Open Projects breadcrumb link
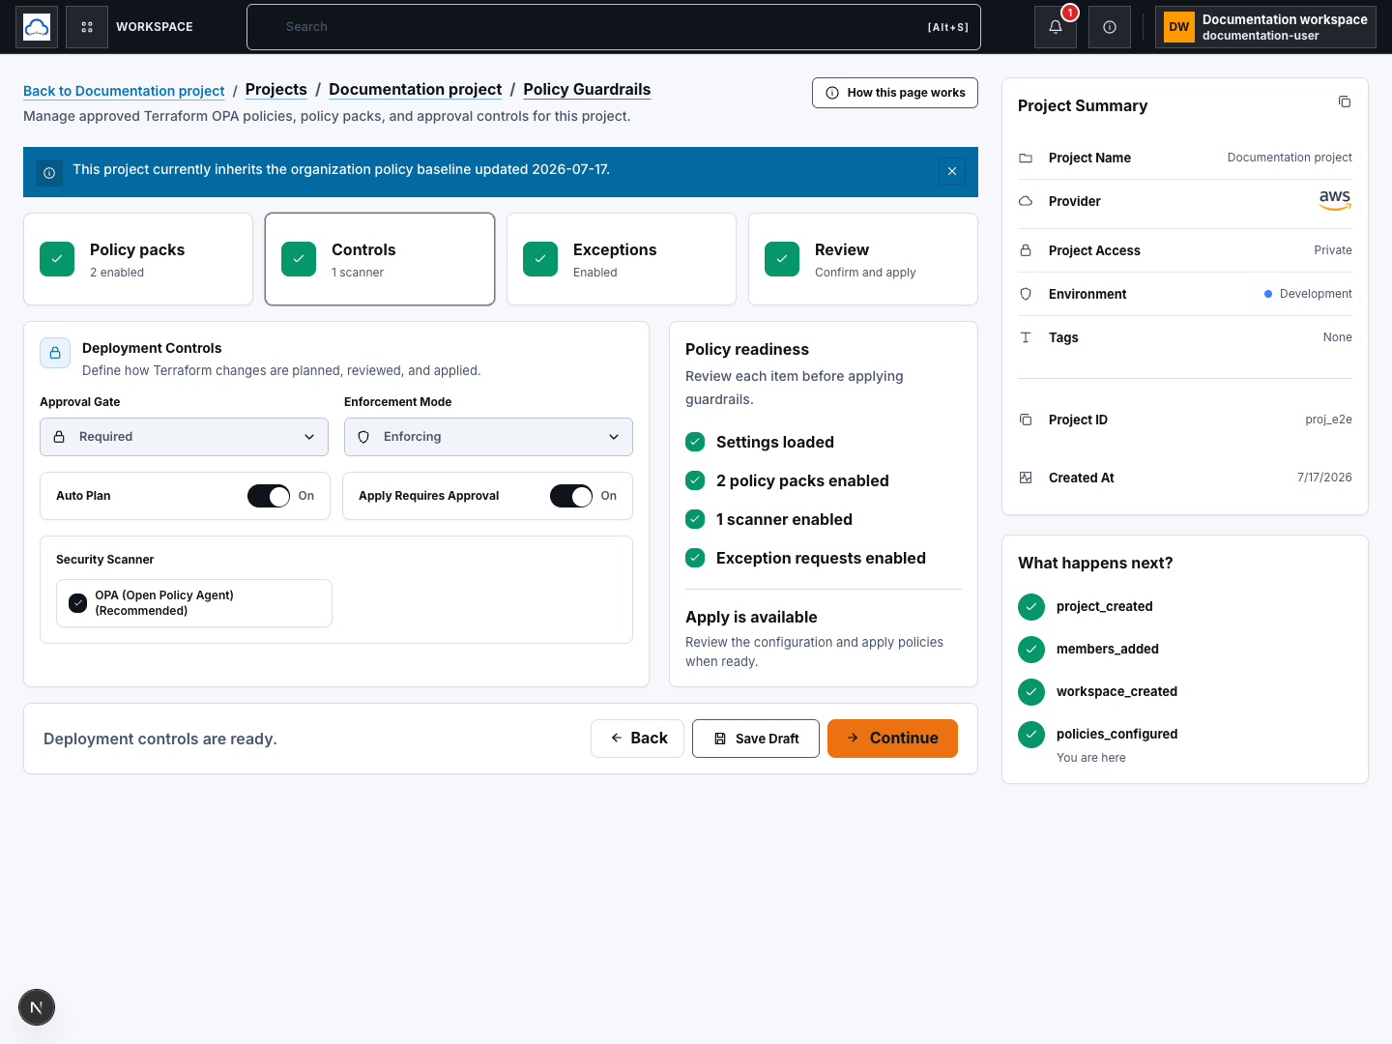This screenshot has width=1392, height=1044. tap(276, 89)
